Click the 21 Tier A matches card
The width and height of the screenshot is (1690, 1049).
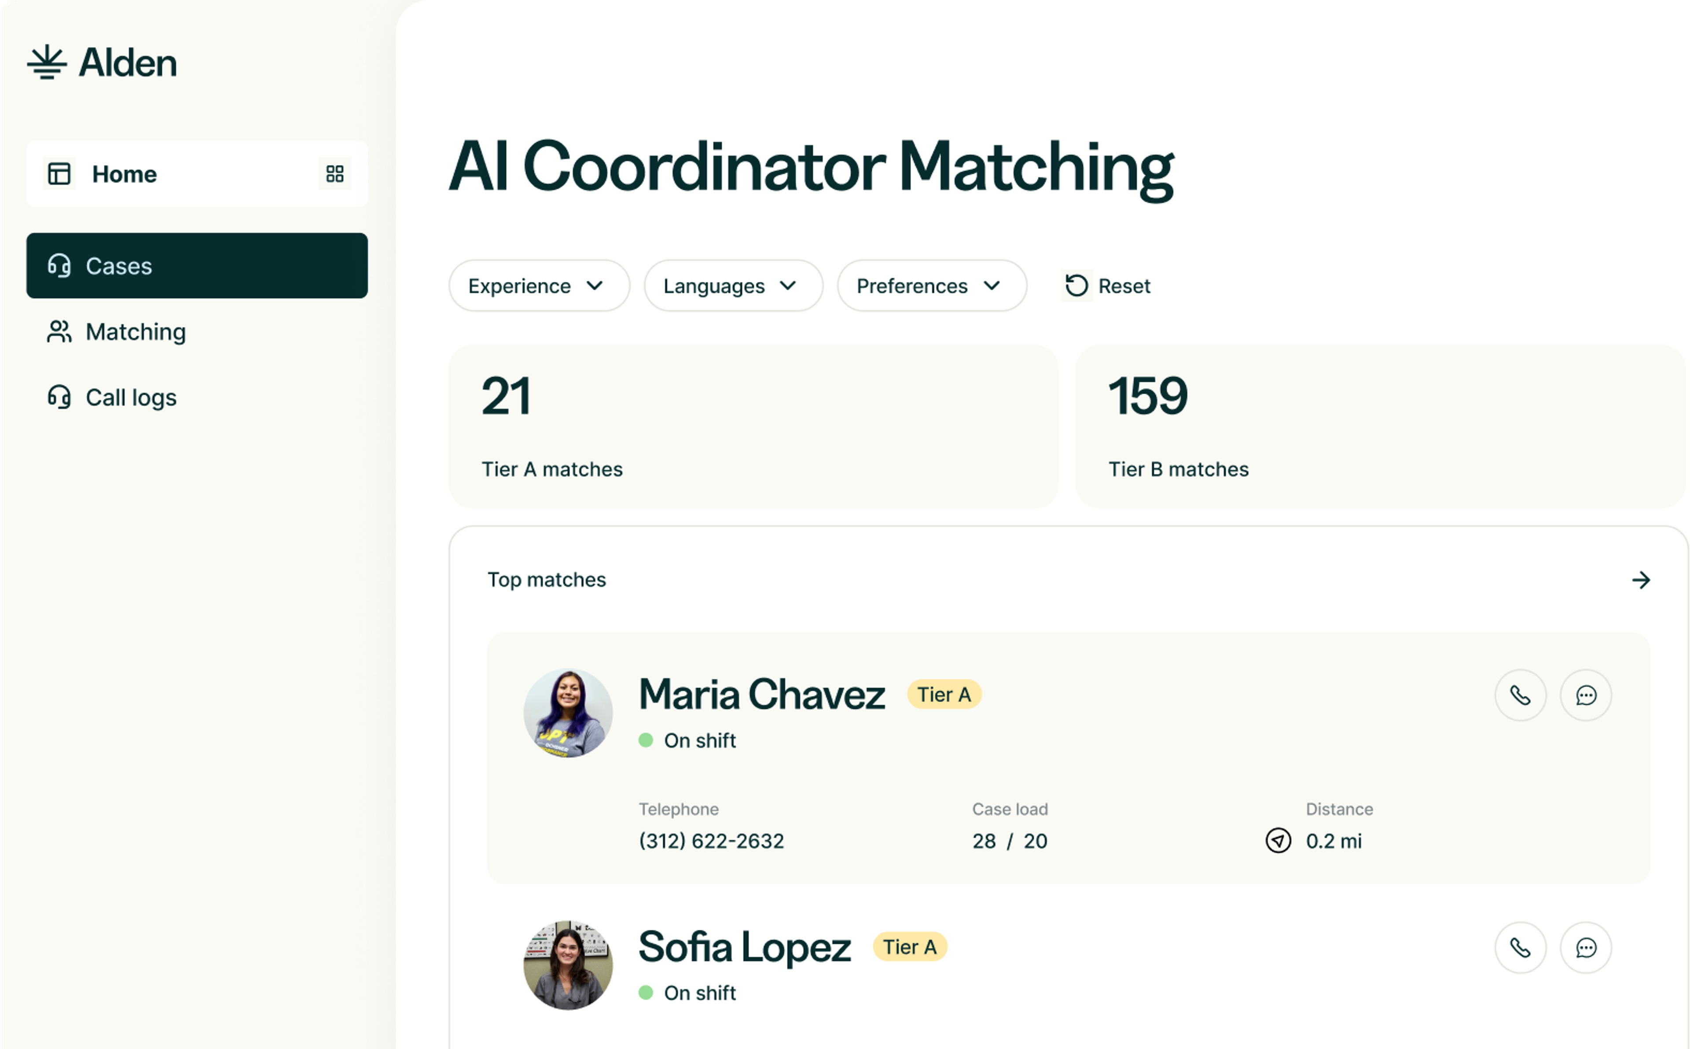[x=753, y=427]
